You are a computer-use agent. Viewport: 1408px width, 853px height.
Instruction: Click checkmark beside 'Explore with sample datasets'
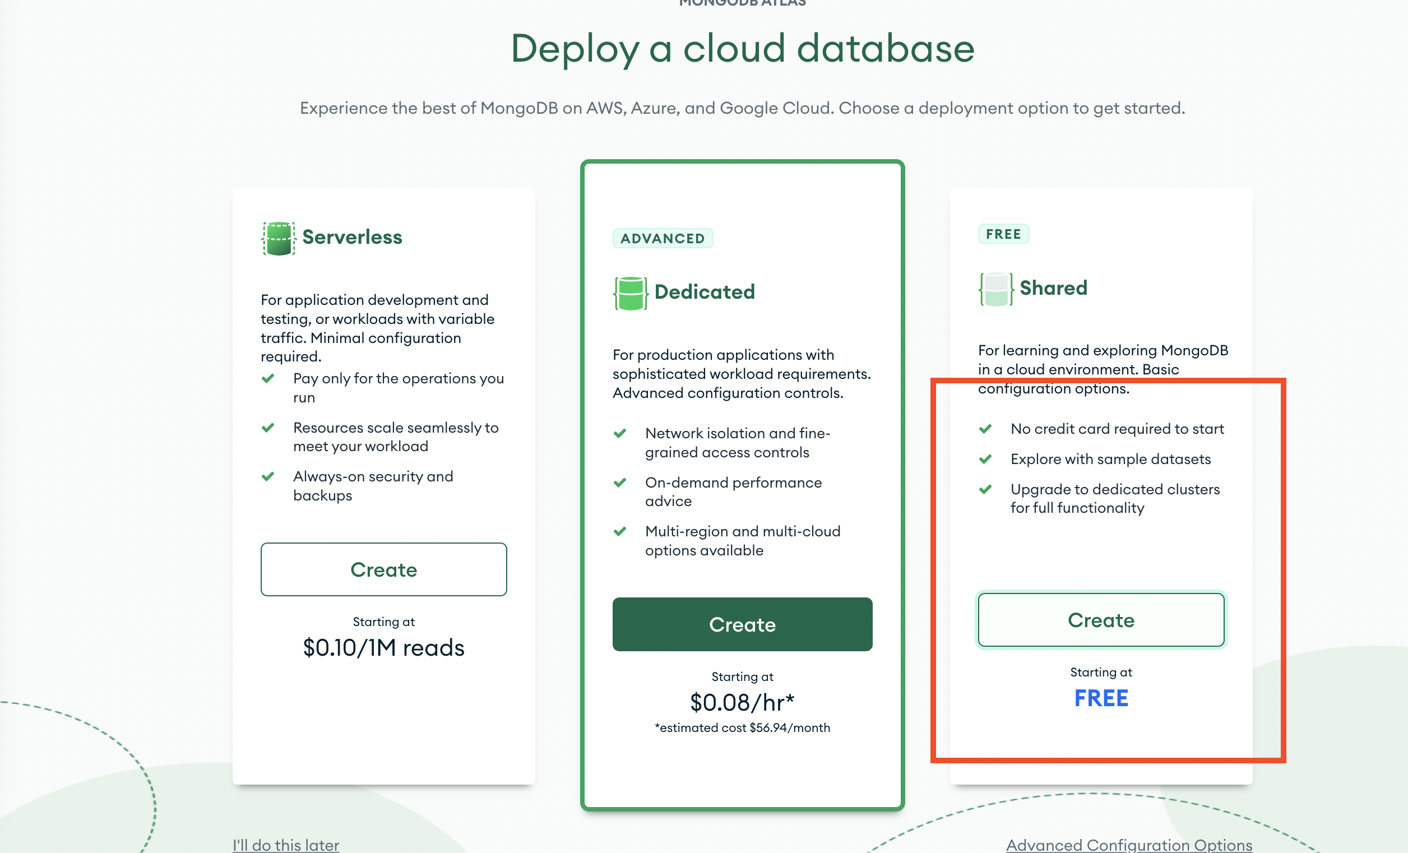tap(985, 459)
